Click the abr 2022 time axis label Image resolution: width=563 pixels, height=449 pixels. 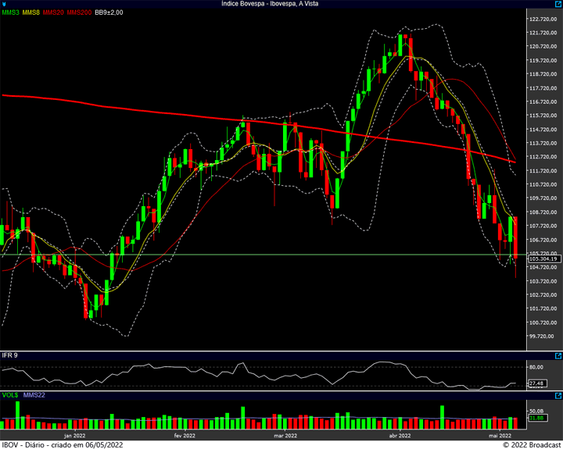pyautogui.click(x=400, y=436)
